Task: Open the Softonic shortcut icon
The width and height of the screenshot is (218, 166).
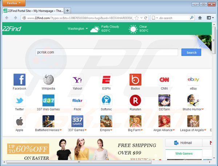Action: 106,100
